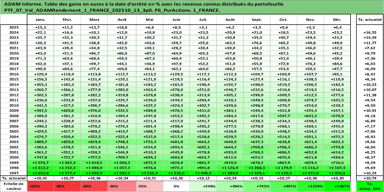Select the +16,55 actuarial rate for 2024
Screen dimensions: 384x192
(370, 32)
